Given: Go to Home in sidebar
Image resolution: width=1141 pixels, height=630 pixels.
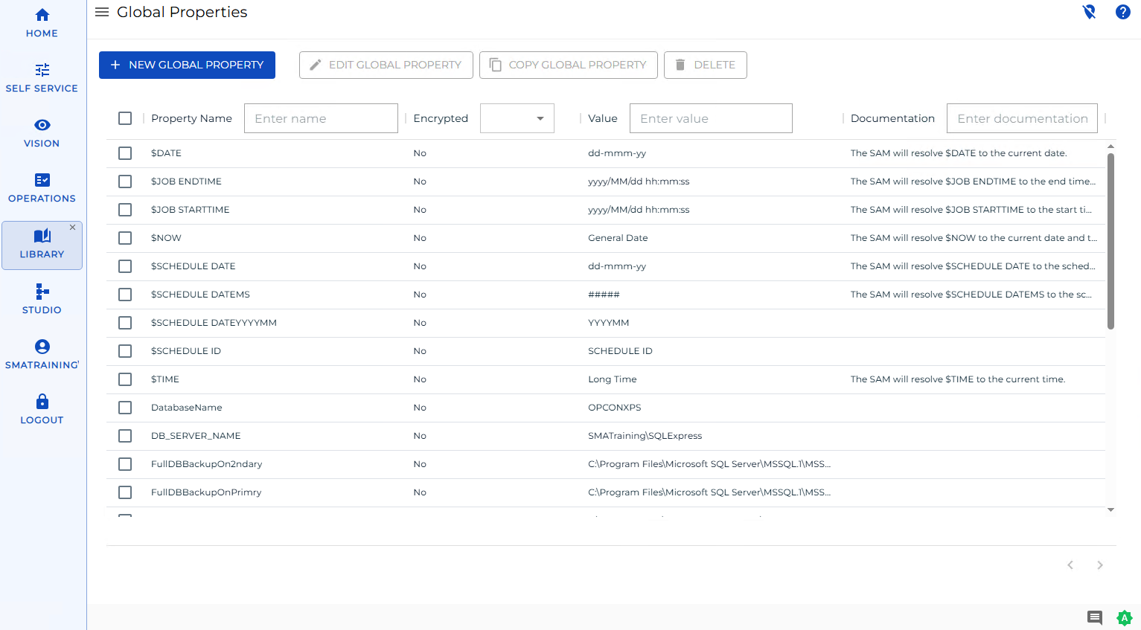Looking at the screenshot, I should (42, 22).
